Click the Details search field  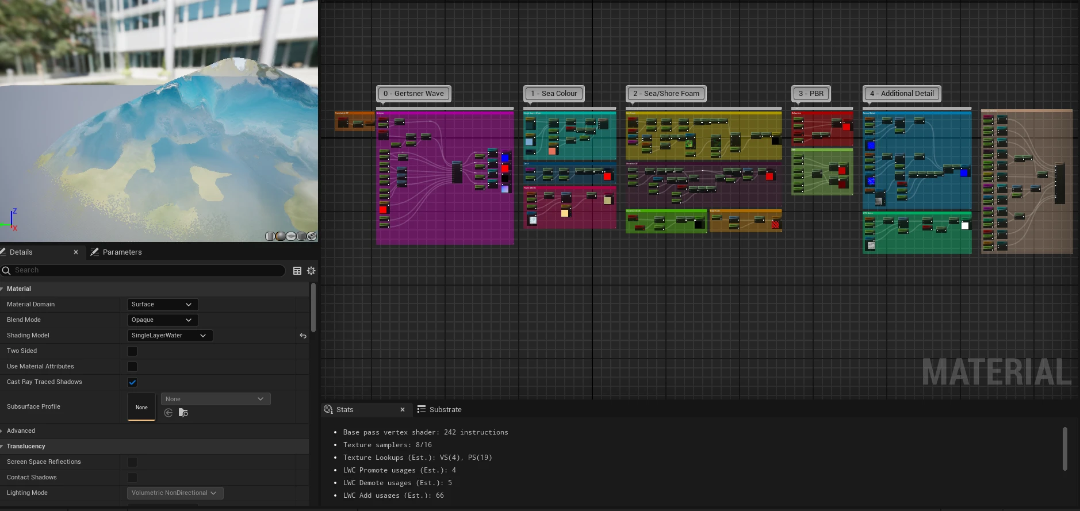[x=143, y=271]
